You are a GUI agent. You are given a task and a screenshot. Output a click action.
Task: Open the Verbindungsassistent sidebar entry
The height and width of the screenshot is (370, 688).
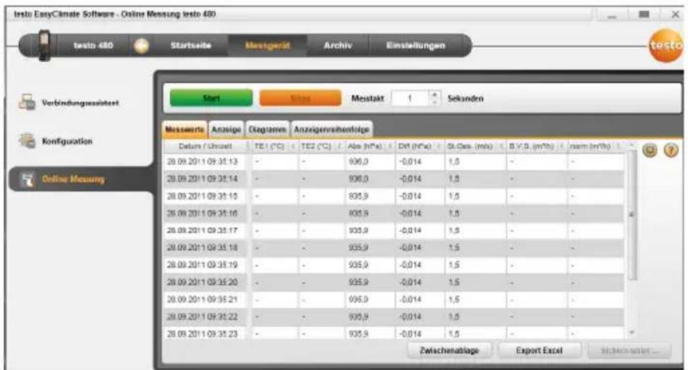click(x=80, y=103)
